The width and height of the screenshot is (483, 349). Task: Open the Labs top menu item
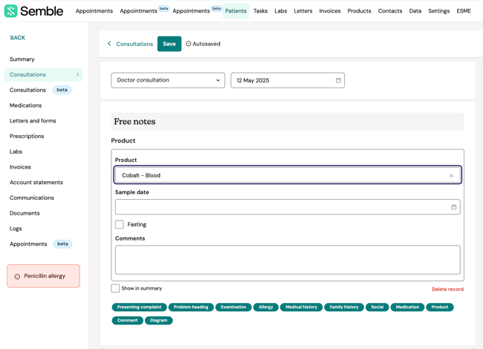click(281, 11)
